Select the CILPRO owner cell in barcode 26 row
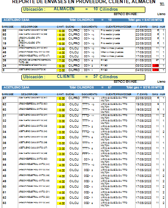This screenshot has height=208, width=168. pos(74,60)
